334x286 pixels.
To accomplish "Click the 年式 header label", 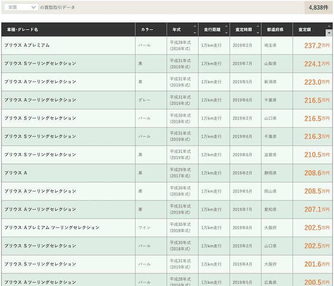I will (x=177, y=30).
